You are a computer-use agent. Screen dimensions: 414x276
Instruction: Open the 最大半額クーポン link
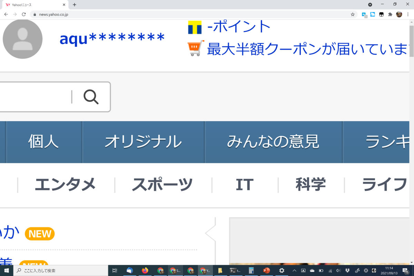(x=308, y=49)
